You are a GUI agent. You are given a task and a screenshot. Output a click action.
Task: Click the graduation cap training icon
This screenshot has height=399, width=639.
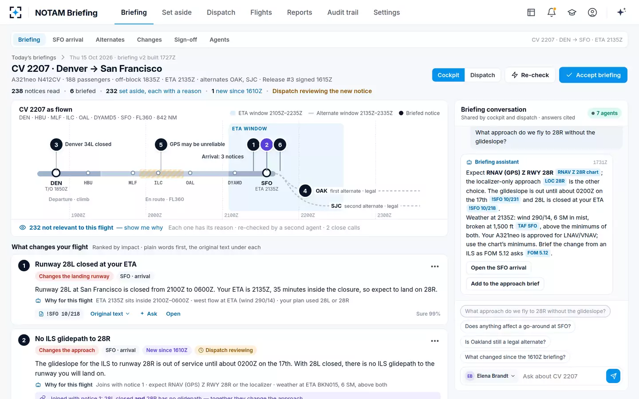tap(572, 12)
